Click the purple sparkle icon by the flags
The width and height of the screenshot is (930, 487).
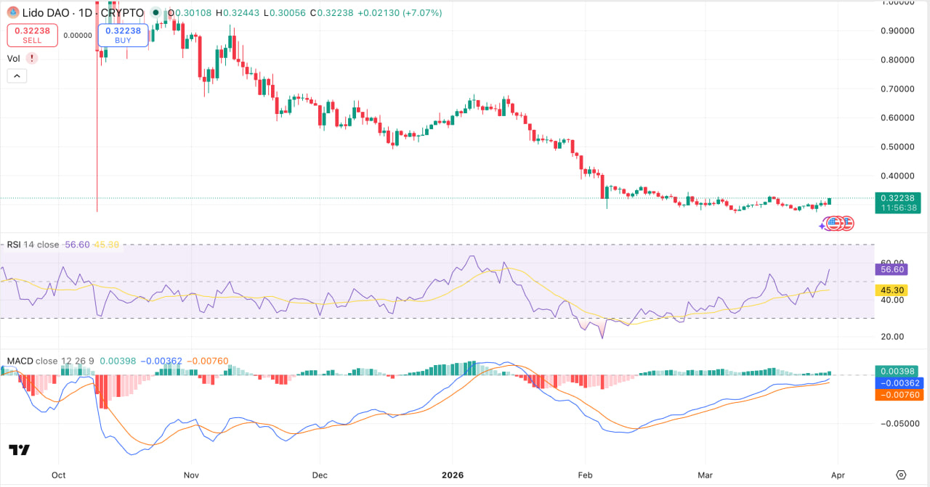click(x=822, y=226)
